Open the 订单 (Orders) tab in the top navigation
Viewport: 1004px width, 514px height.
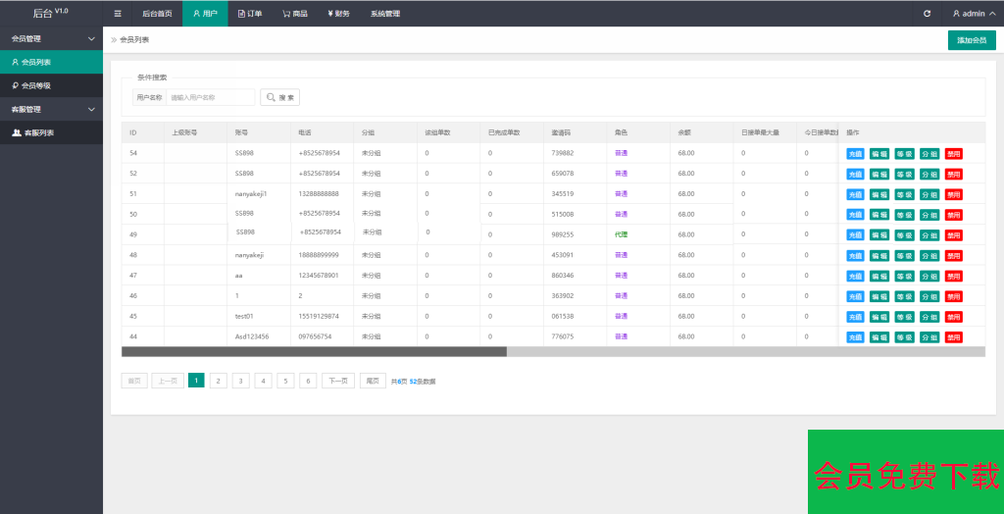[250, 14]
